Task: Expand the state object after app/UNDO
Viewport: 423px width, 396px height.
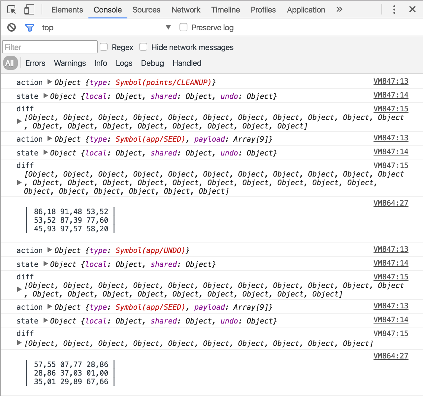Action: 46,264
